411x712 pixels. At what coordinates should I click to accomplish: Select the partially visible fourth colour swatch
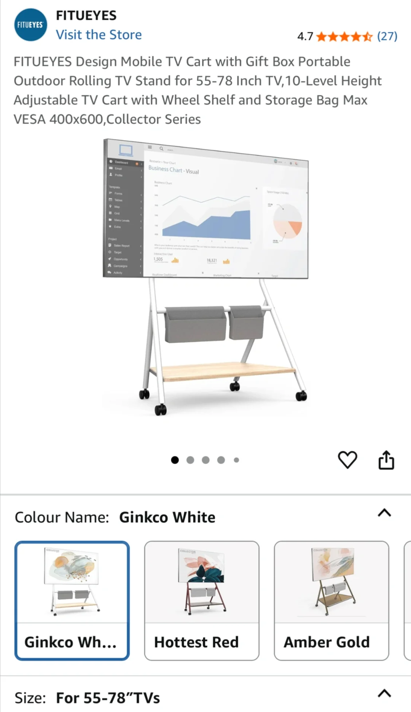408,600
